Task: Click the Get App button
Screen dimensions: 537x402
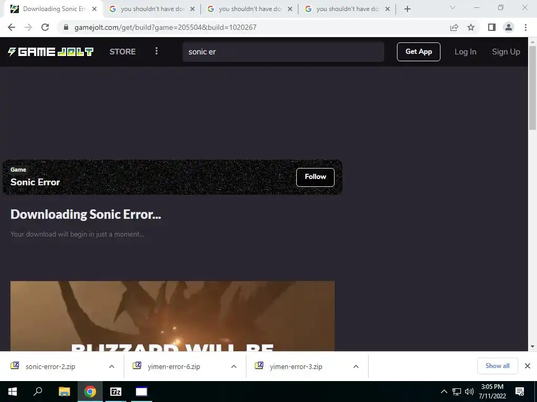Action: [418, 52]
